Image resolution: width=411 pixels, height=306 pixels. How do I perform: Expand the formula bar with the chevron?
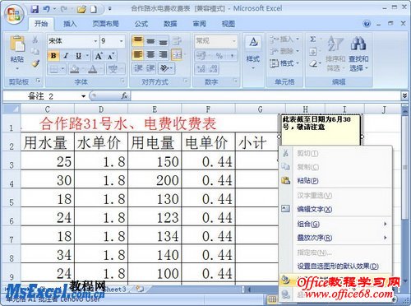(x=404, y=95)
